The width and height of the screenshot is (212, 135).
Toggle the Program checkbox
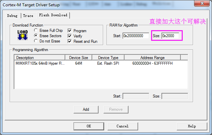click(x=70, y=31)
